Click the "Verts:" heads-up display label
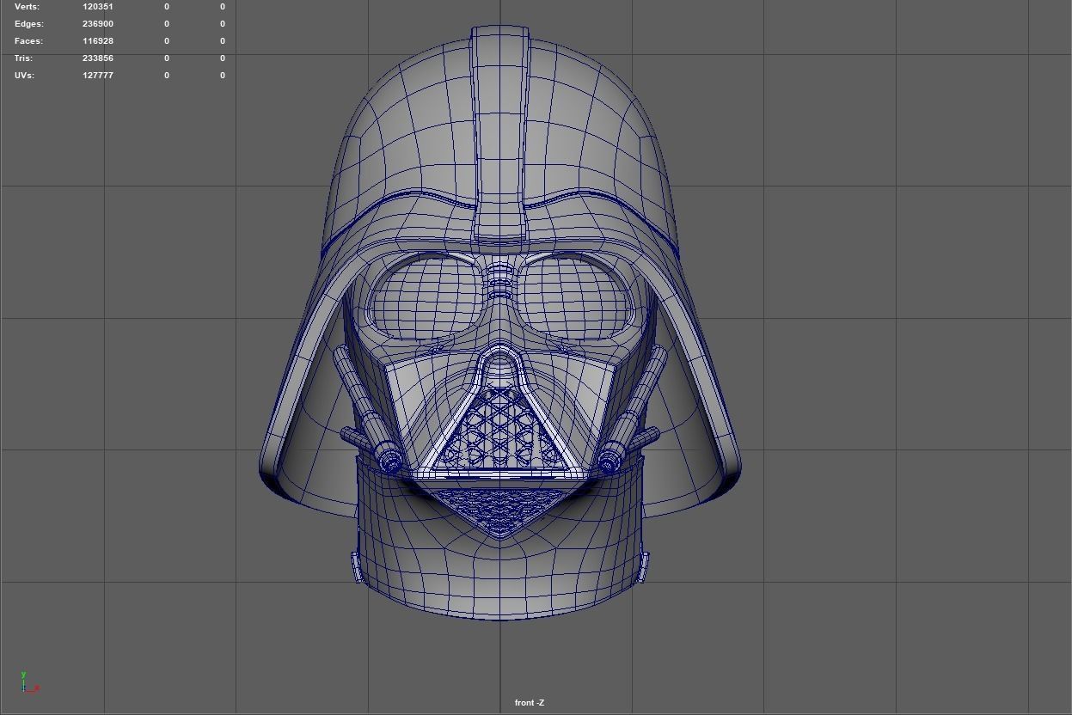Screen dimensions: 1072x715 (x=27, y=7)
